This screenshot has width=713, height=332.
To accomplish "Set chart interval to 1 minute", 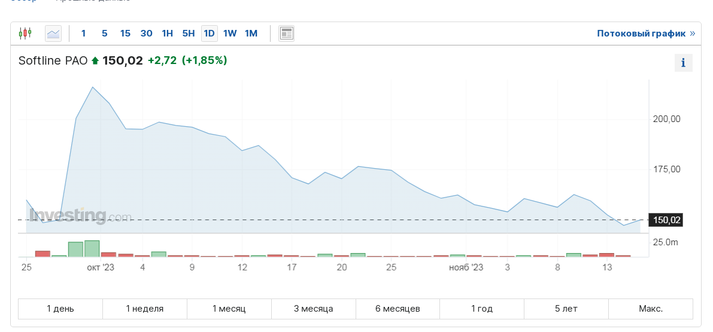I will (x=83, y=33).
